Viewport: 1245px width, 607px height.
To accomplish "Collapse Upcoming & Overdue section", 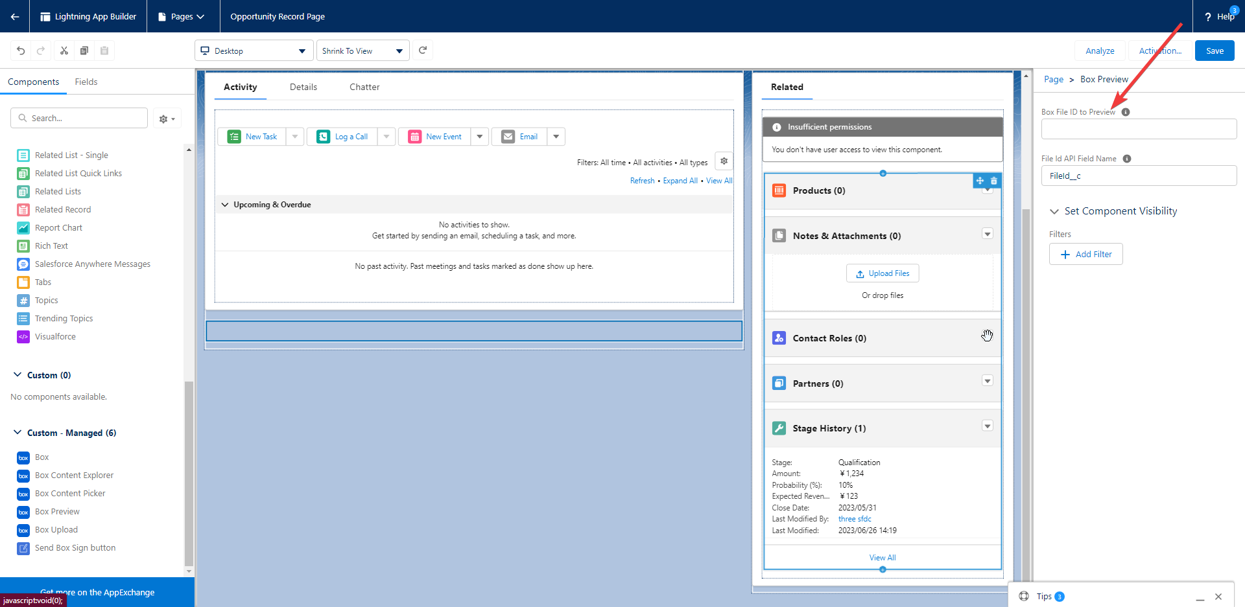I will (x=225, y=205).
